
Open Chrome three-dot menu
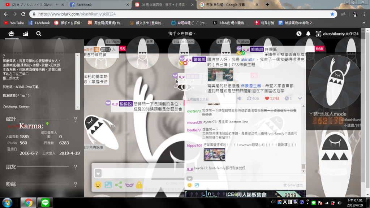coord(364,14)
